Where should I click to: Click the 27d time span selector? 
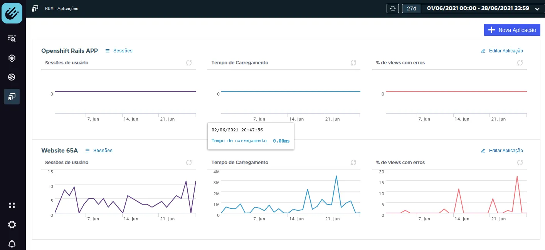pyautogui.click(x=412, y=8)
